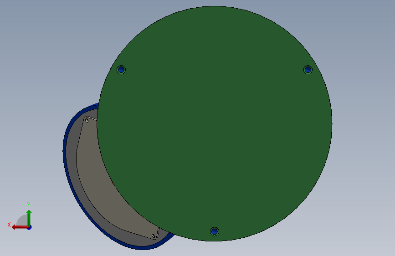Click the red X axis arrow of the triad
Image resolution: width=395 pixels, height=256 pixels.
click(x=20, y=227)
